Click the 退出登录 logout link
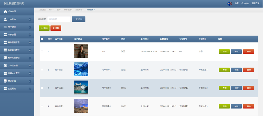This screenshot has height=116, width=263. coord(255,3)
